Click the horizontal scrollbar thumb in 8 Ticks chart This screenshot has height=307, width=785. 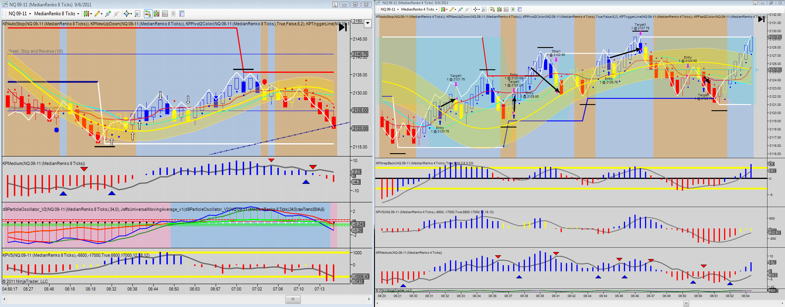coord(293,299)
